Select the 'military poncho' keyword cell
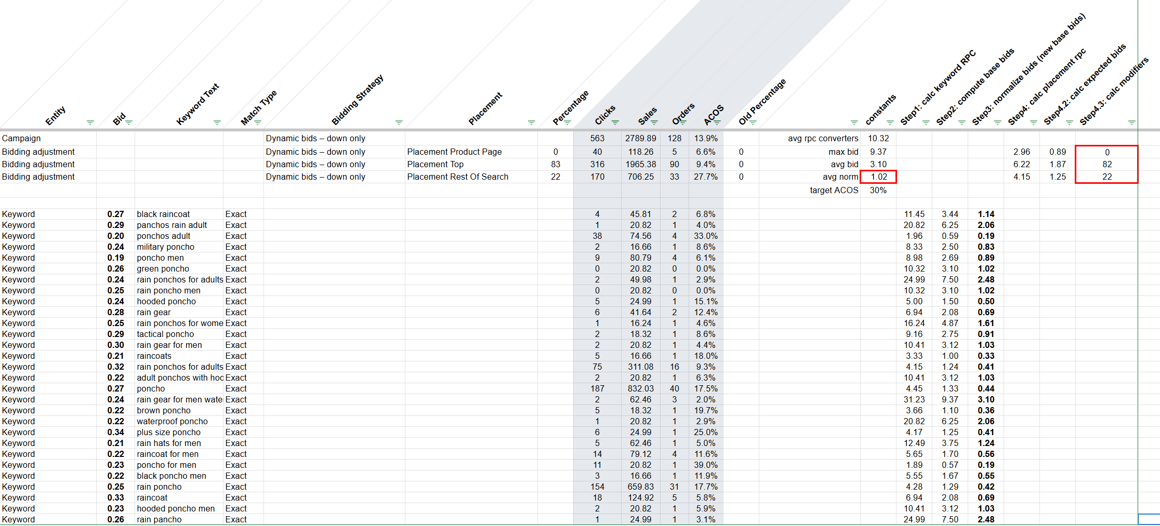 tap(179, 247)
